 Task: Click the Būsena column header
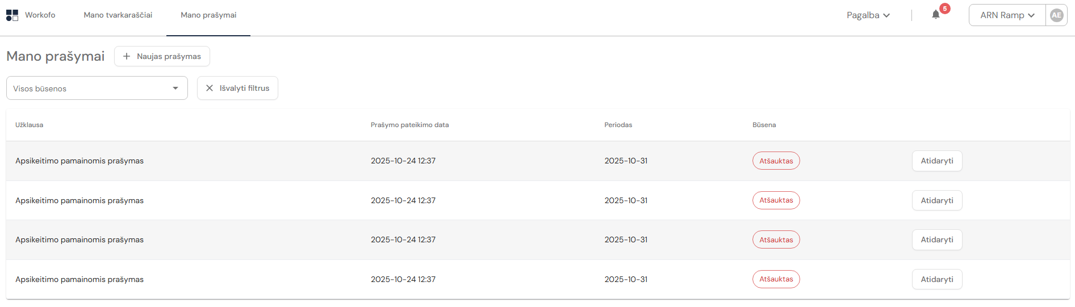click(x=764, y=125)
